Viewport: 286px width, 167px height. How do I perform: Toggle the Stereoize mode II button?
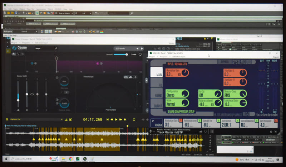click(x=66, y=92)
